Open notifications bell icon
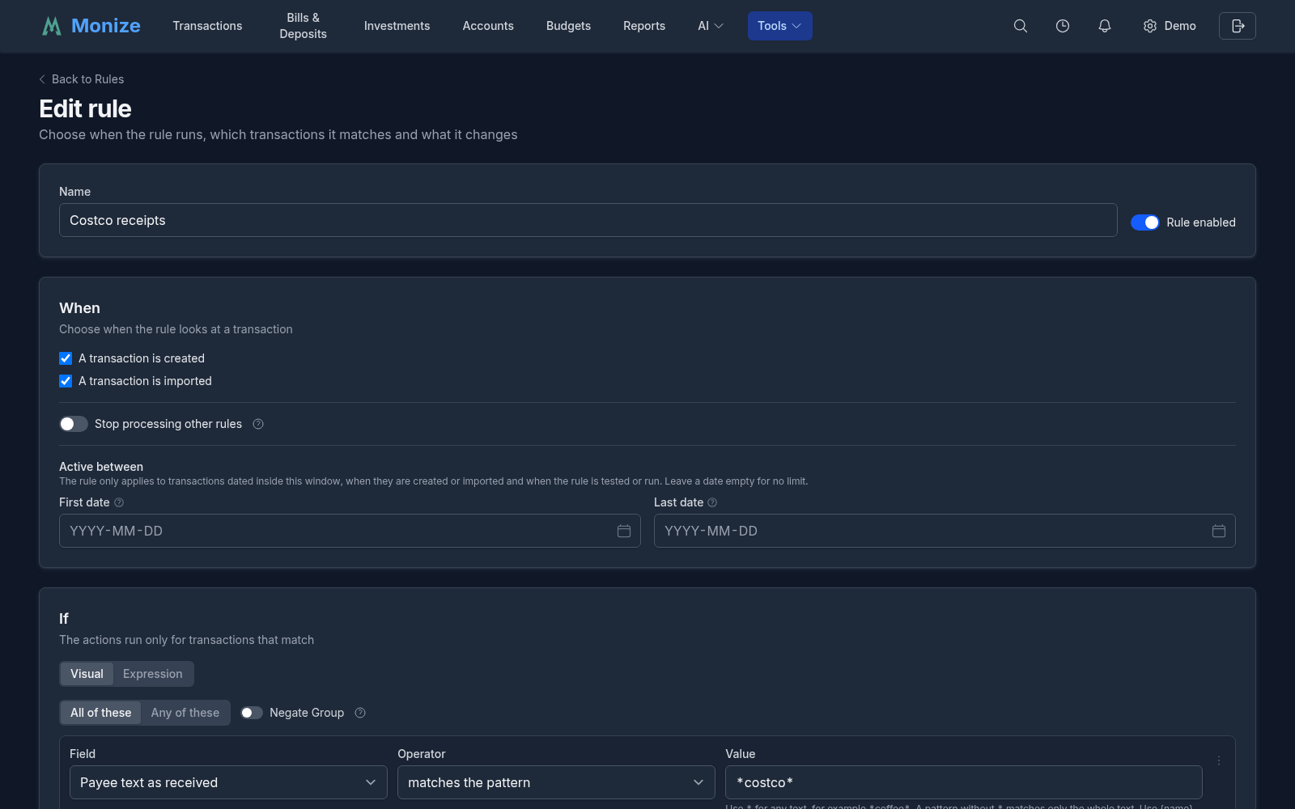The image size is (1295, 809). pyautogui.click(x=1105, y=26)
